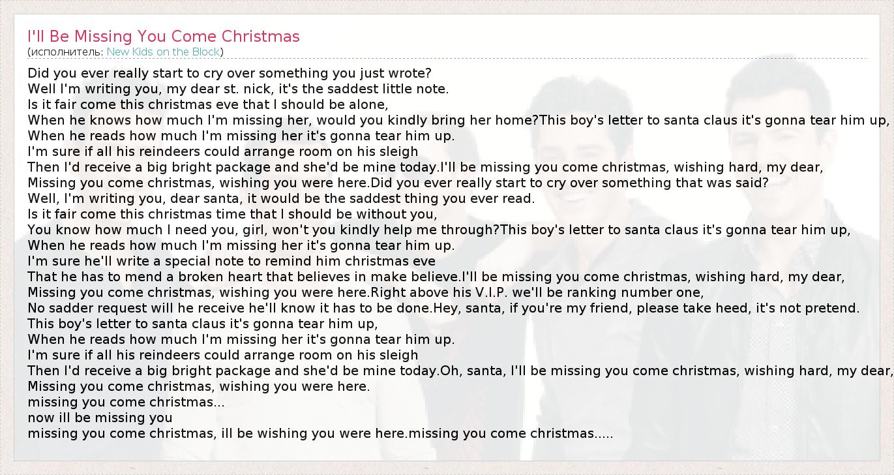Viewport: 894px width, 475px height.
Task: Open the New Kids on the Block artist link
Action: (164, 52)
